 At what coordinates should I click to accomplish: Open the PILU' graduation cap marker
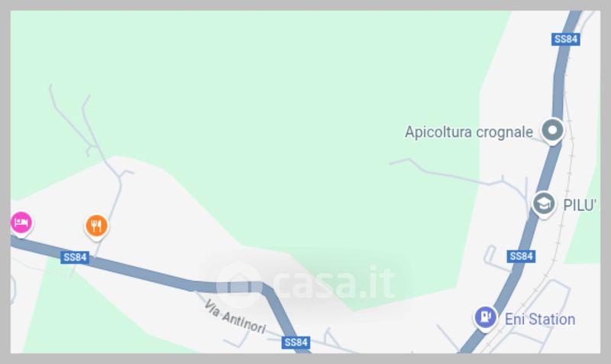coord(543,204)
